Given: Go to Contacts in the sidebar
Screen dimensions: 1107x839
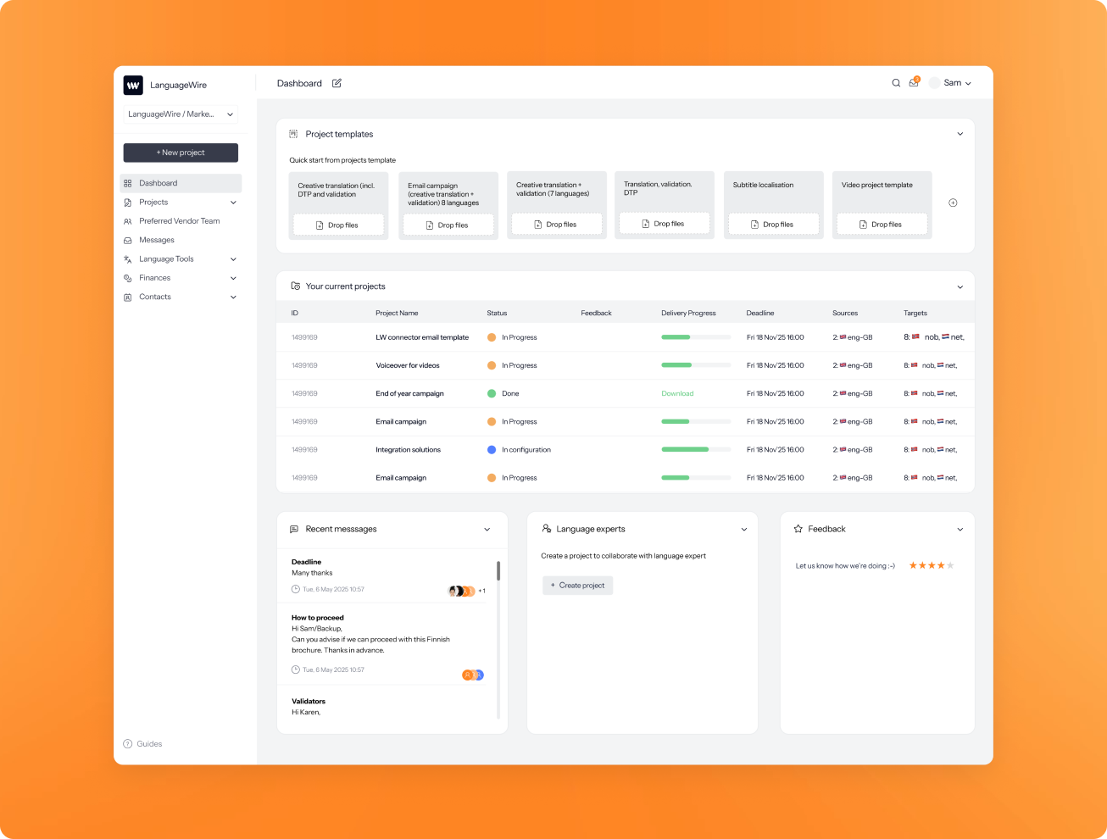Looking at the screenshot, I should click(155, 297).
